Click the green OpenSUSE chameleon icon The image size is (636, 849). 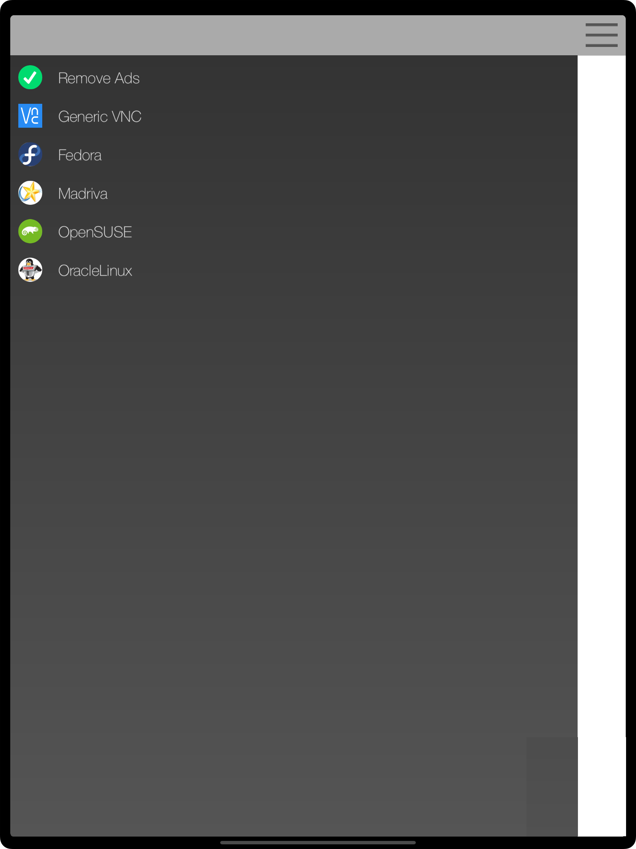(30, 231)
